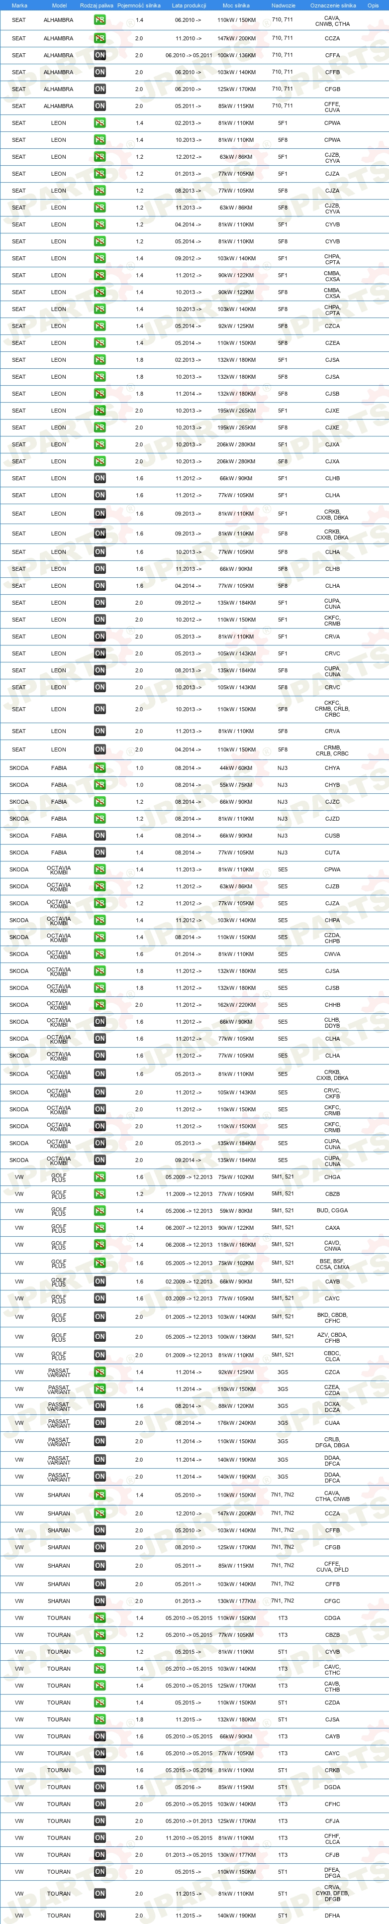Click engine code cell CRVA, CYKB, DFEB, DFGB
The image size is (389, 1924).
[x=332, y=1893]
